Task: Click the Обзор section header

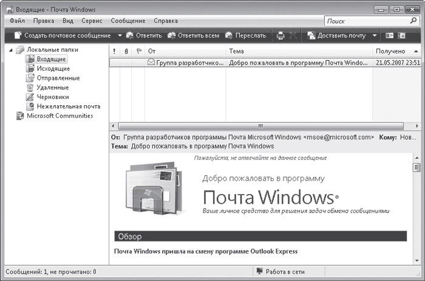Action: pyautogui.click(x=260, y=236)
